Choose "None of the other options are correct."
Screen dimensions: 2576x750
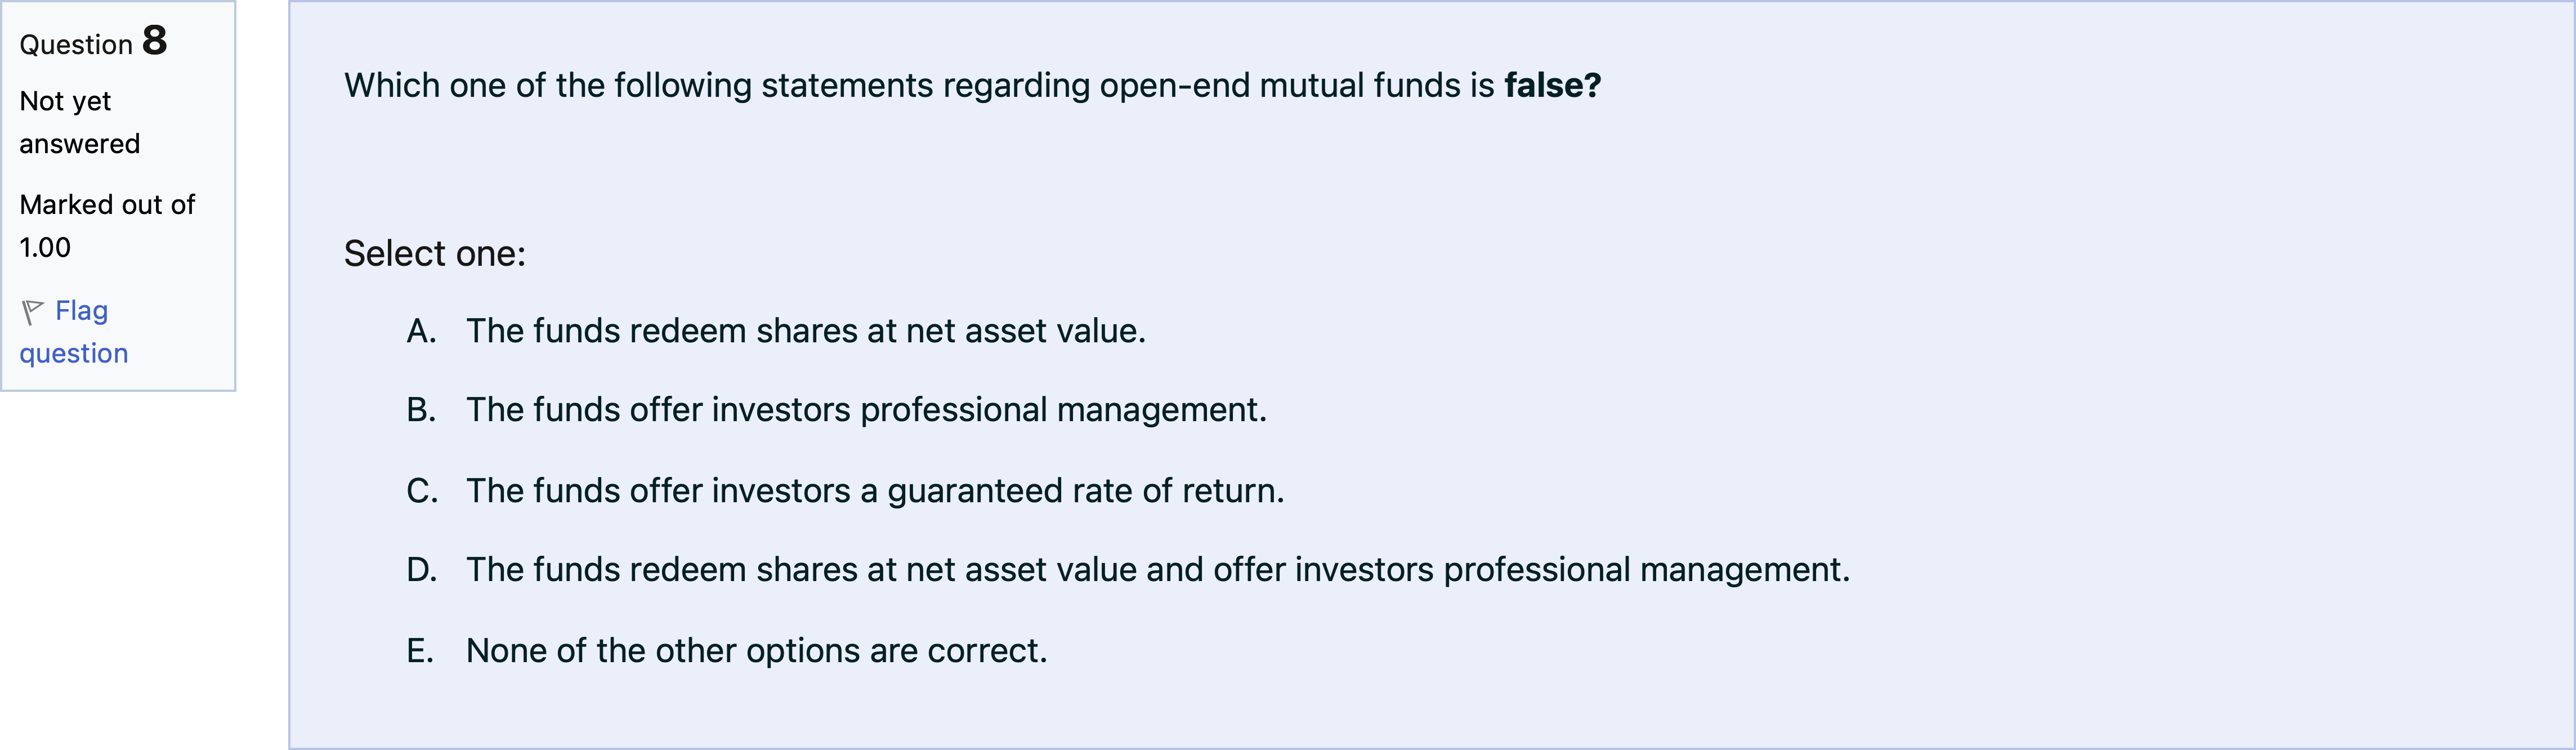(x=756, y=651)
